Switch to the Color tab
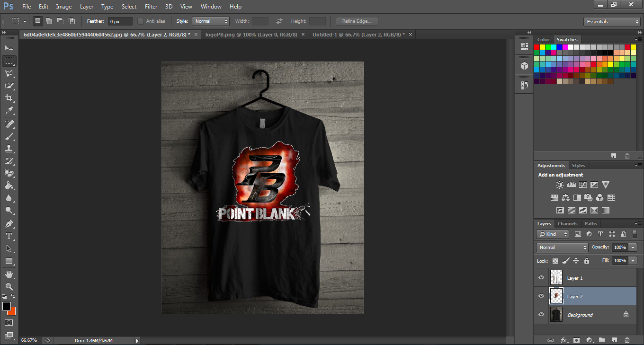 [543, 40]
